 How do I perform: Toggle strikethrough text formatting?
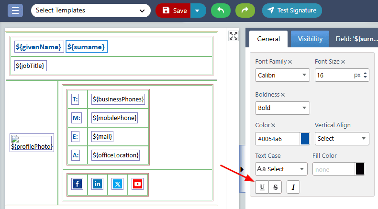(275, 187)
